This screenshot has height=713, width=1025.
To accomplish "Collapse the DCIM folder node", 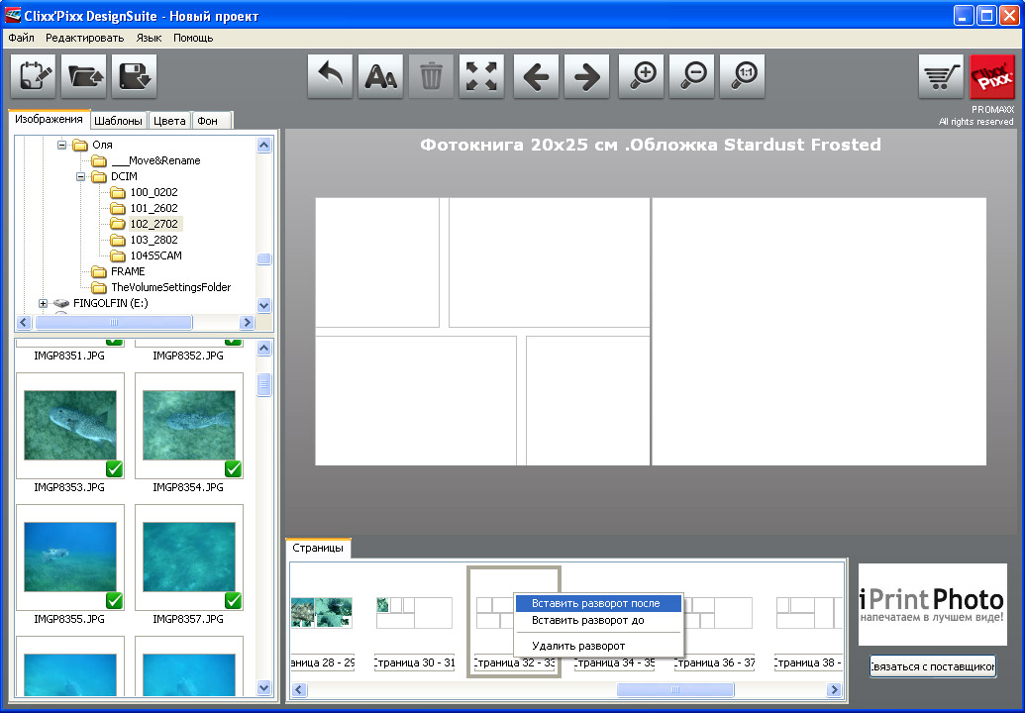I will [x=81, y=176].
